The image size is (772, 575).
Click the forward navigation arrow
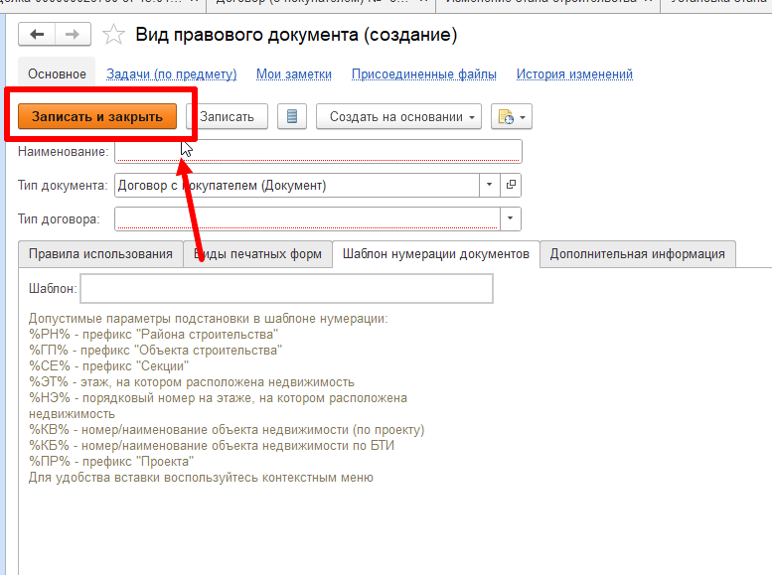point(72,35)
